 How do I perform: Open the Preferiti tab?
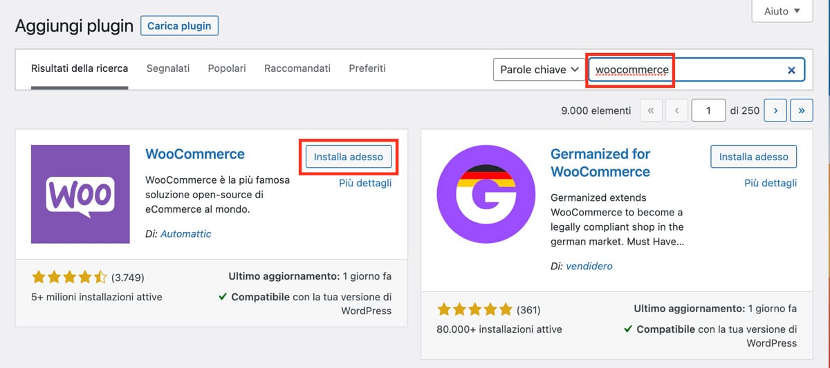coord(367,68)
